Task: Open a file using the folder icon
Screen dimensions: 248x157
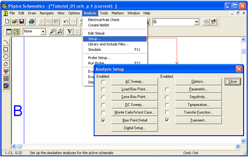Action: (15, 22)
